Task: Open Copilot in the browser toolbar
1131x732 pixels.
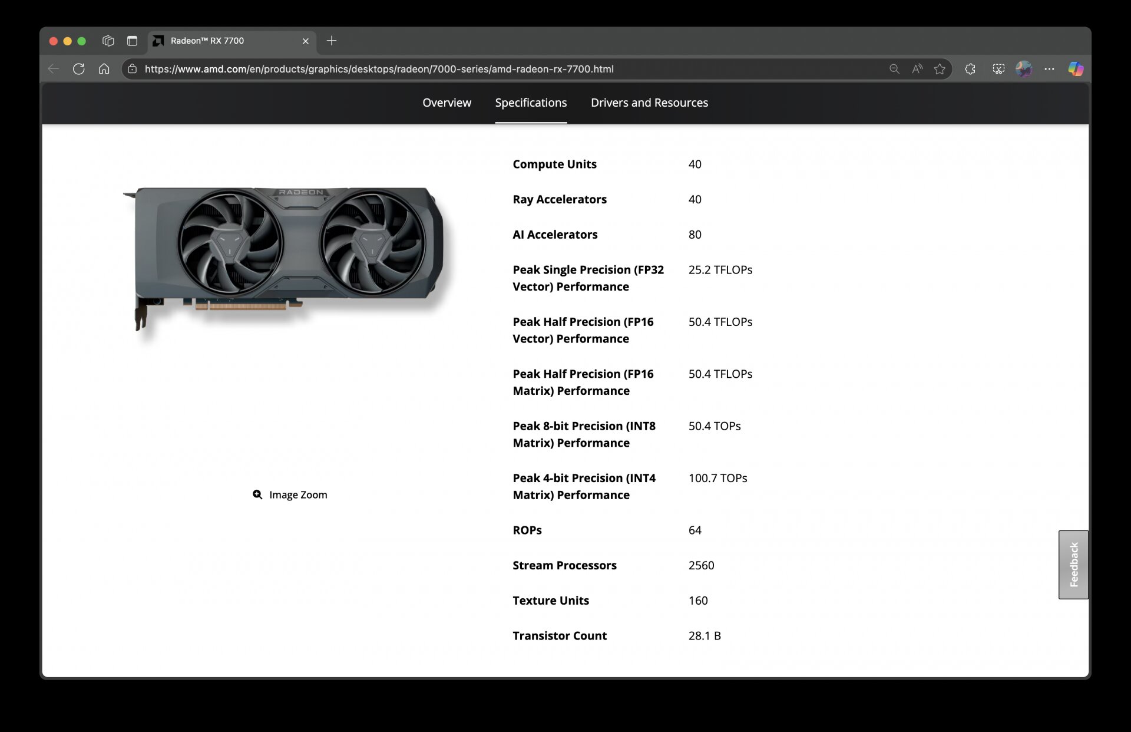Action: [1076, 69]
